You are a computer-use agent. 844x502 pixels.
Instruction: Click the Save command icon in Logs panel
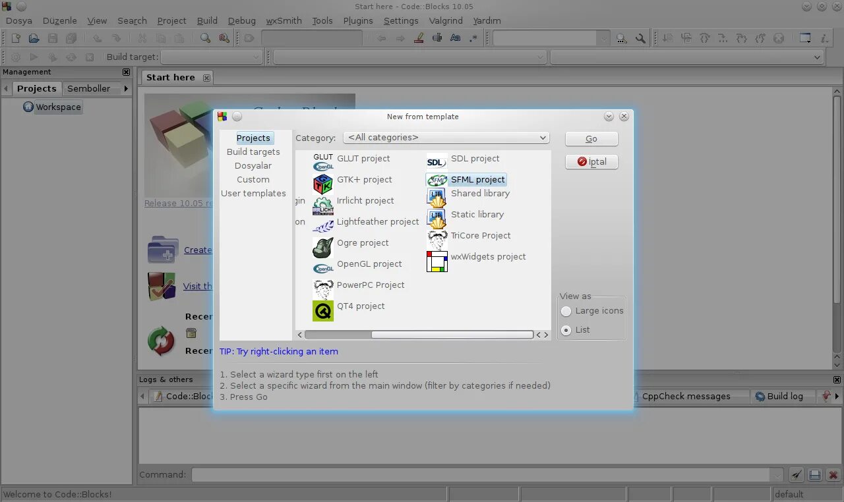(815, 475)
